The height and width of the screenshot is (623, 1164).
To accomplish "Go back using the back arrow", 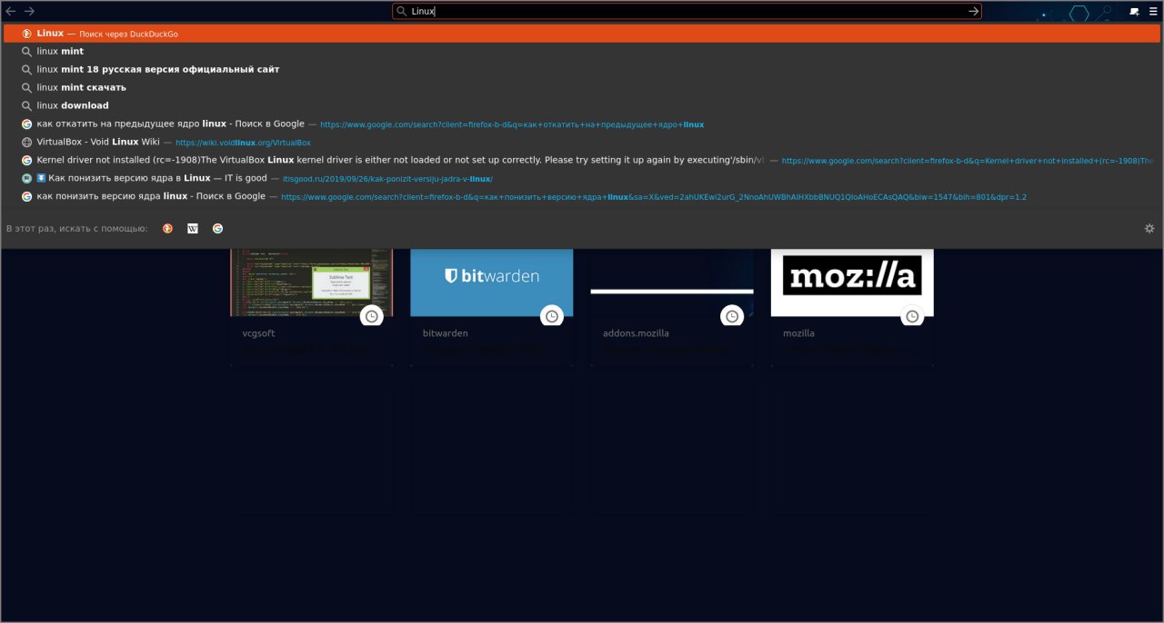I will (11, 11).
